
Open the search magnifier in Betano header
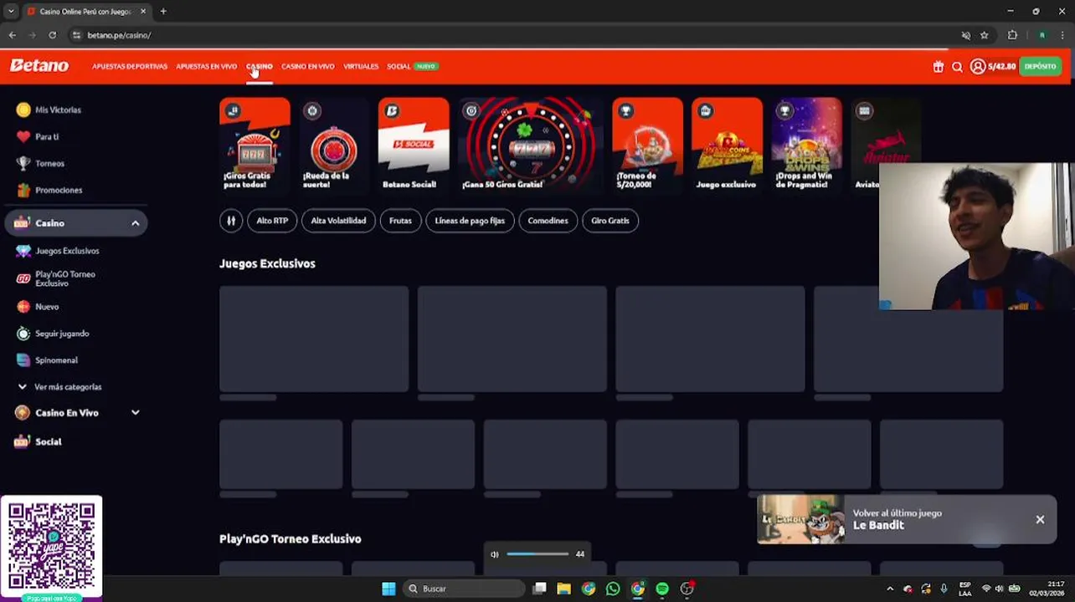click(x=957, y=67)
